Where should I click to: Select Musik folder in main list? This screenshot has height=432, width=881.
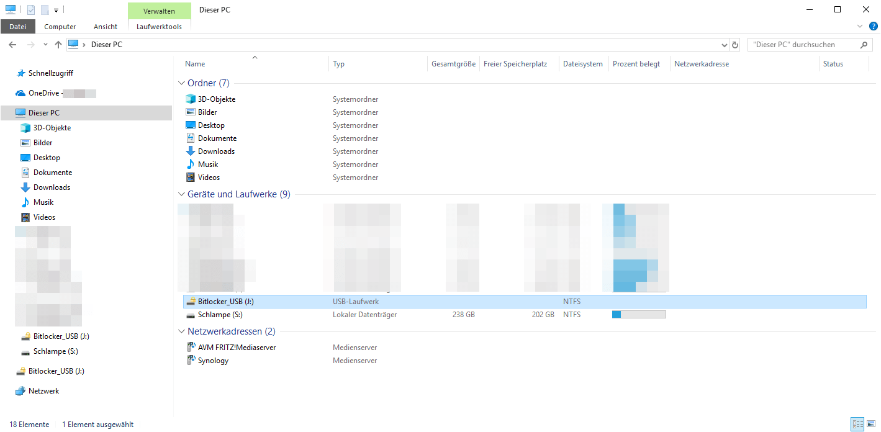(x=207, y=164)
